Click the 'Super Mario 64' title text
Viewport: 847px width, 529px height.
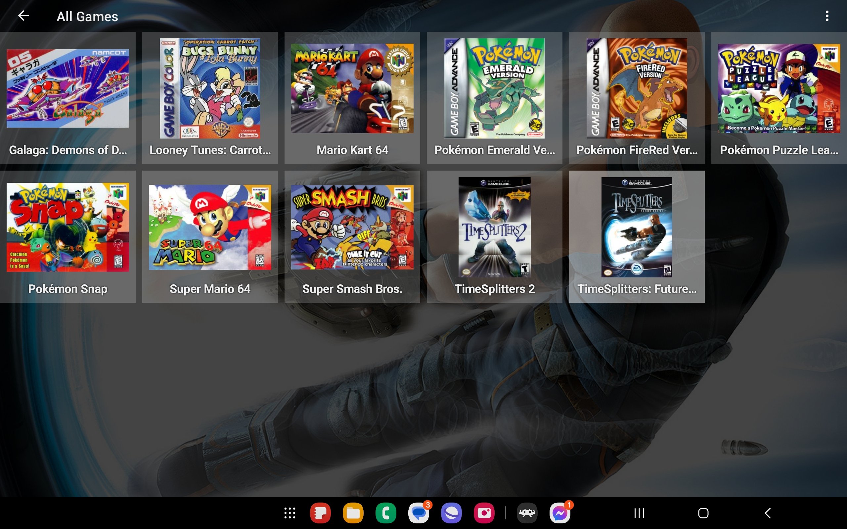pyautogui.click(x=210, y=289)
